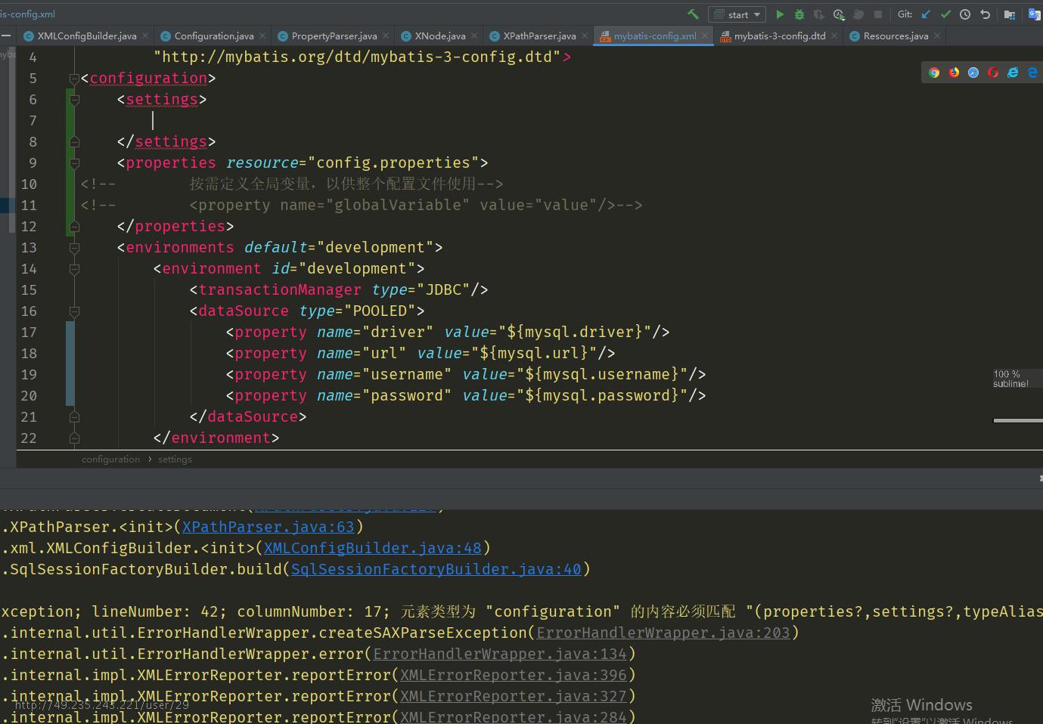Open the SqlSessionFactoryBuilder.java:40 link
1043x724 pixels.
(436, 569)
